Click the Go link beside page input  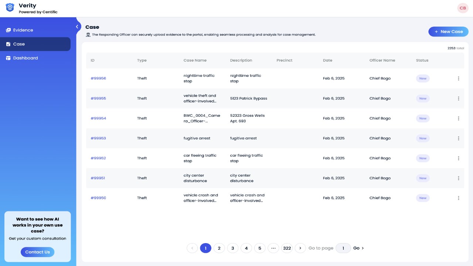pos(358,248)
